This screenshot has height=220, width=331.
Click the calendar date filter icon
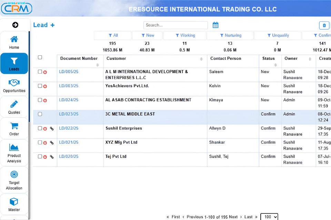[x=215, y=25]
